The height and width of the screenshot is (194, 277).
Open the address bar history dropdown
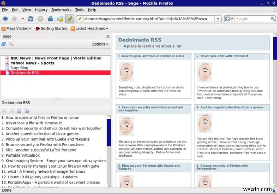[x=218, y=18]
